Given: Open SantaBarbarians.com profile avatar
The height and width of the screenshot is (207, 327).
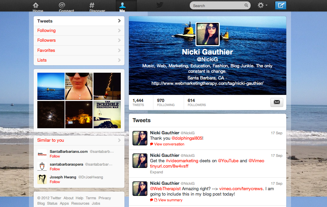Looking at the screenshot, I should coord(42,154).
